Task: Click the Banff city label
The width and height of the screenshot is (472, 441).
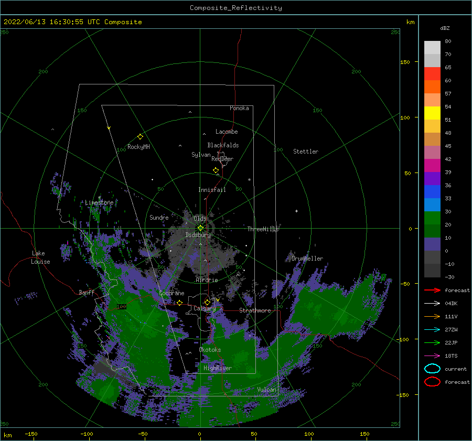Action: [x=87, y=292]
